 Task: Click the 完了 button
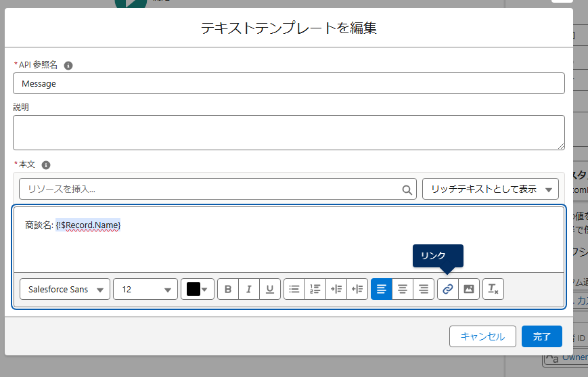coord(541,336)
